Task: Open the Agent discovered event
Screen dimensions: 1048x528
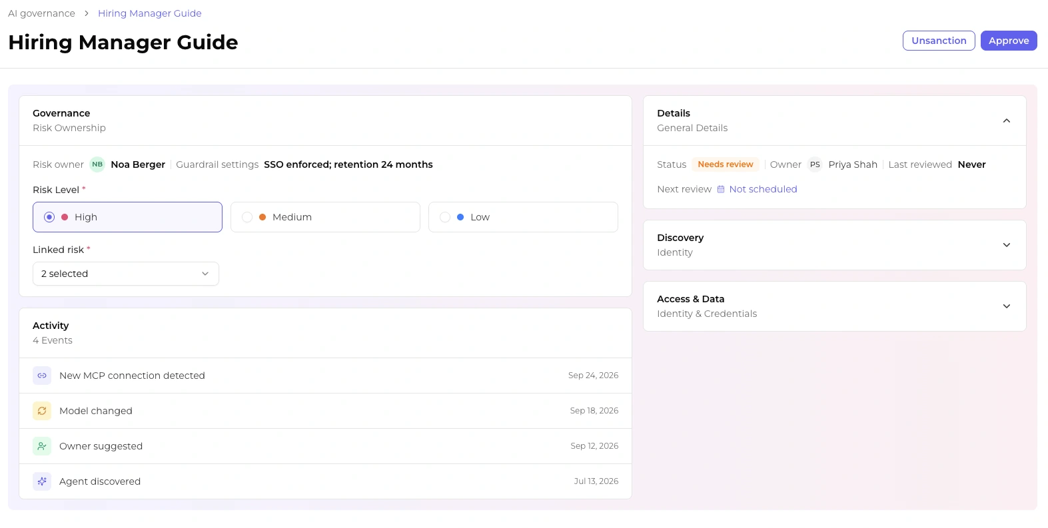Action: click(x=325, y=481)
